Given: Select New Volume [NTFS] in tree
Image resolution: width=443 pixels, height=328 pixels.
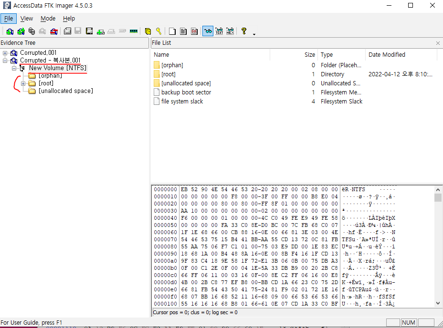Looking at the screenshot, I should point(58,68).
